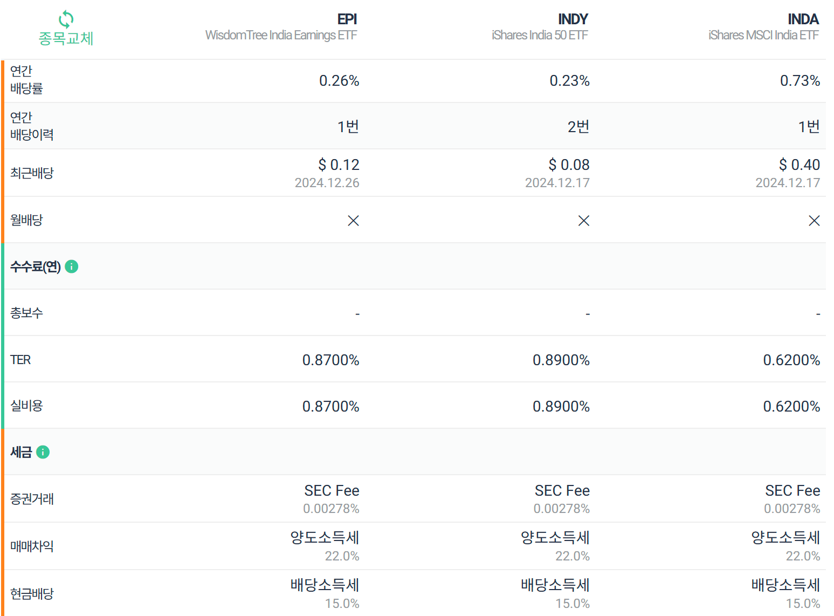Click INDA's TER value 0.6200%

(792, 360)
